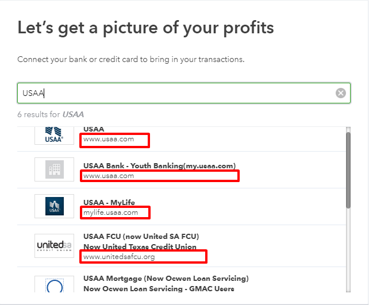Viewport: 369px width, 305px height.
Task: Select USAA Mortgage (Now Ocwen Loan Servicing)
Action: [182, 280]
